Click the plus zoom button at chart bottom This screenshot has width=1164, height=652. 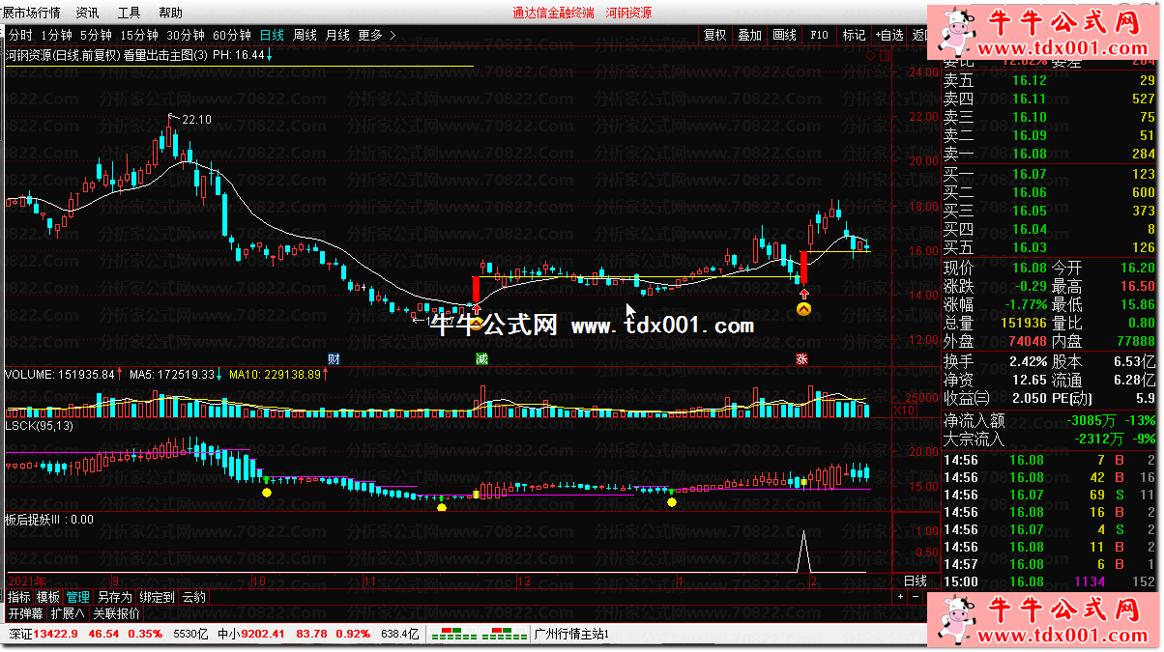(x=901, y=597)
